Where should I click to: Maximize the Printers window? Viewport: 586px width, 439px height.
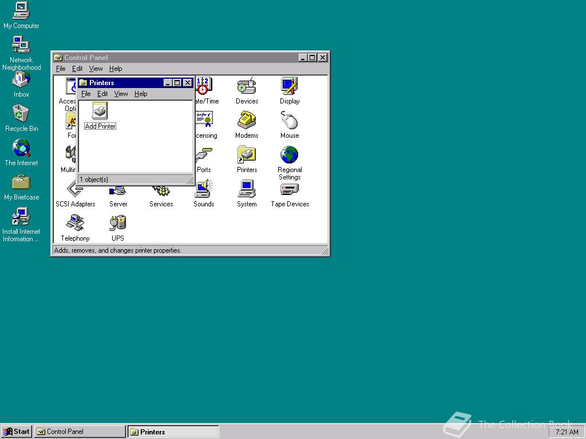click(177, 83)
